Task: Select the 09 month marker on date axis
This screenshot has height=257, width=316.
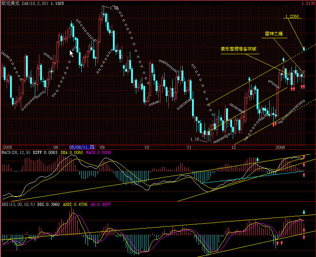Action: pos(102,147)
